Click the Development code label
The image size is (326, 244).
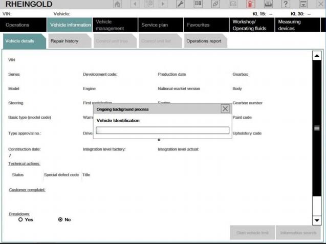100,74
